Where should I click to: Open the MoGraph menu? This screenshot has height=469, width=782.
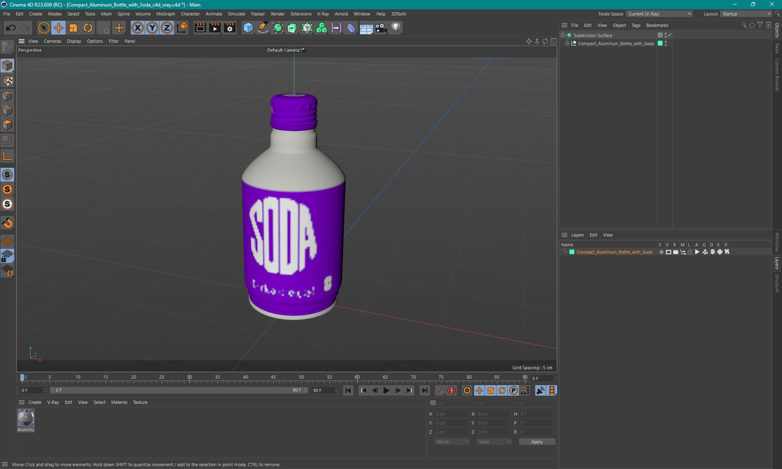click(165, 14)
